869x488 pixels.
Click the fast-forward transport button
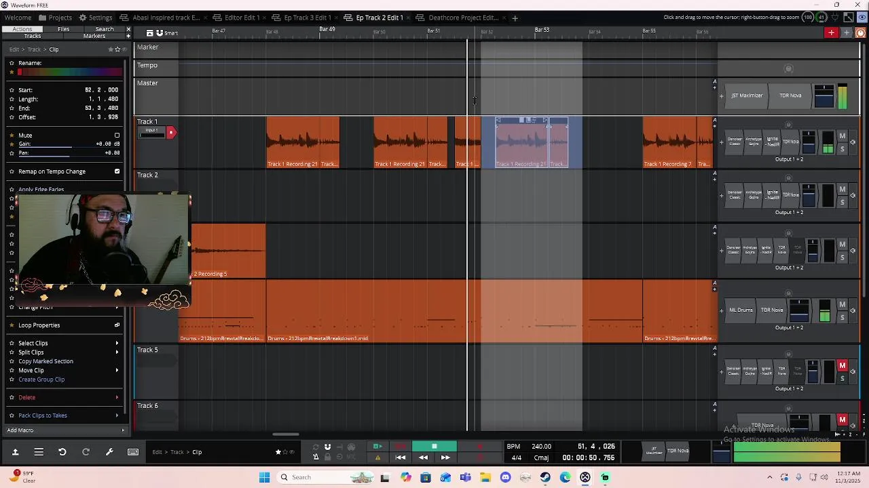pyautogui.click(x=445, y=457)
